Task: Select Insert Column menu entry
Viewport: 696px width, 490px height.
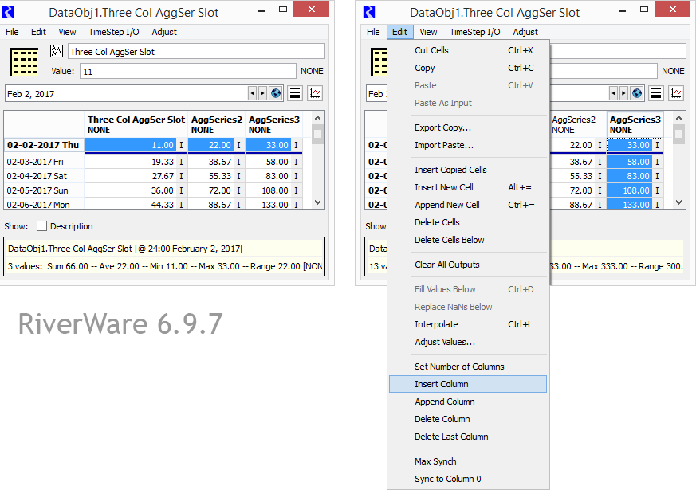Action: pos(468,384)
